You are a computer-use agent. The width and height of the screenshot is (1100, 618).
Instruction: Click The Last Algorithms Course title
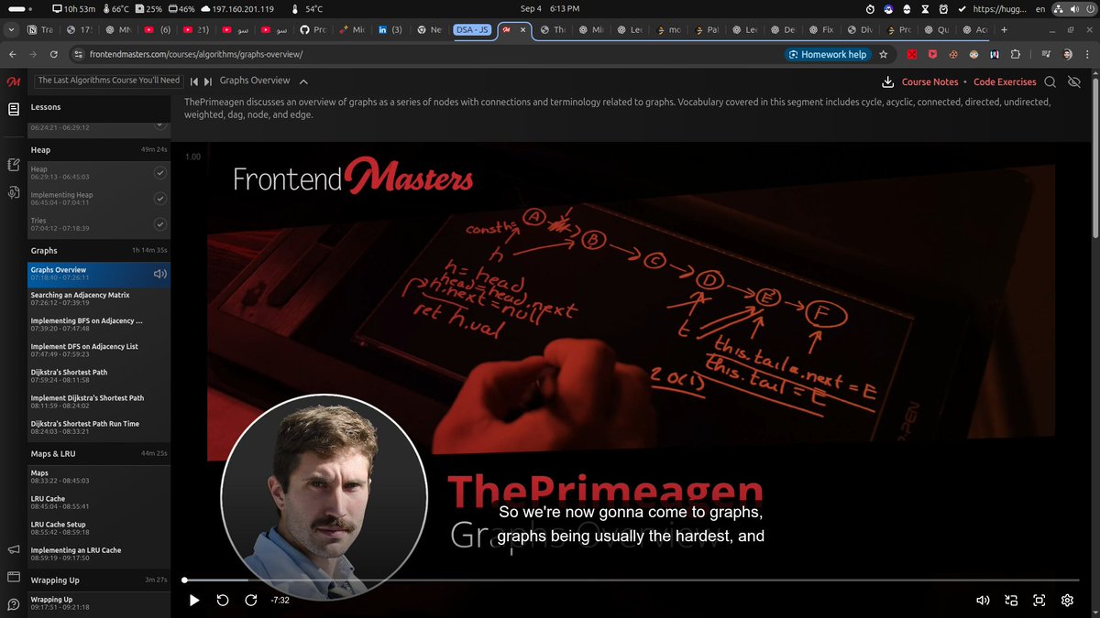pyautogui.click(x=108, y=81)
